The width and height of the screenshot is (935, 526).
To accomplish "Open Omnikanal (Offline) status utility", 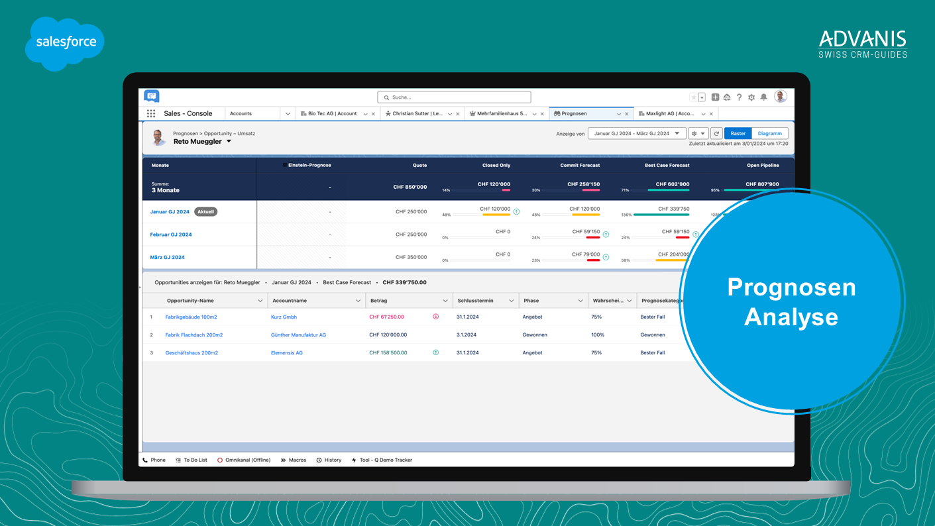I will tap(244, 460).
